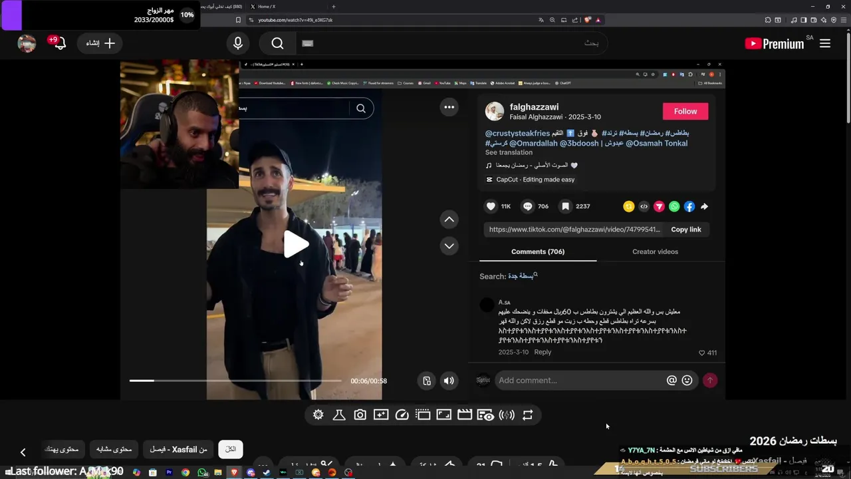The height and width of the screenshot is (479, 851).
Task: Expand more share options arrow
Action: [704, 207]
